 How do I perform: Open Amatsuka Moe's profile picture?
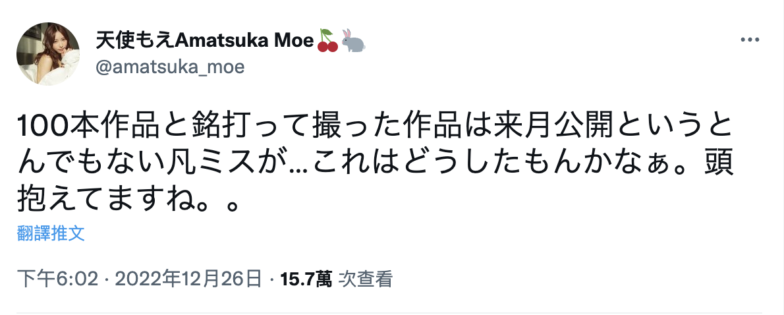pyautogui.click(x=48, y=54)
